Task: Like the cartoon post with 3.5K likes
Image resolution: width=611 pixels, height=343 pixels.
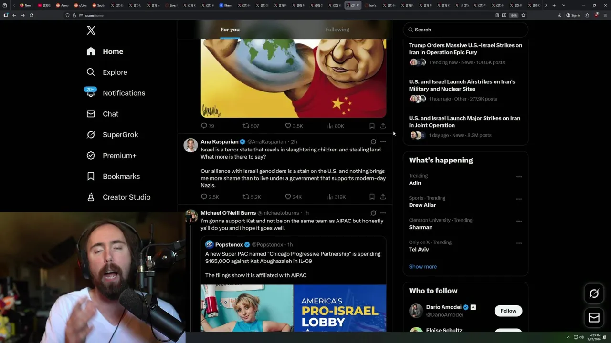Action: (294, 126)
